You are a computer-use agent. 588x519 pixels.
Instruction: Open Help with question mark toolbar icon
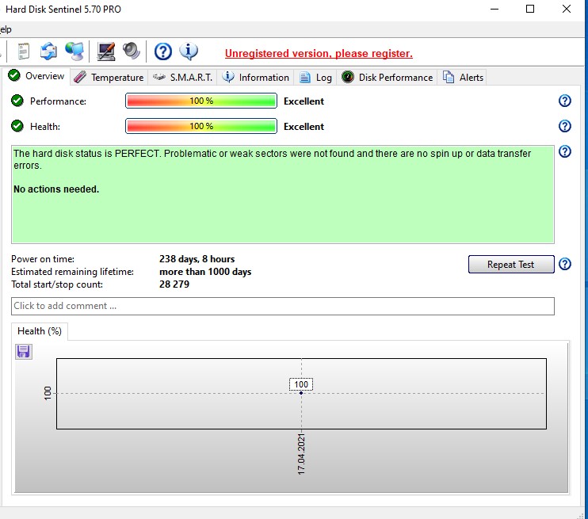click(x=163, y=52)
